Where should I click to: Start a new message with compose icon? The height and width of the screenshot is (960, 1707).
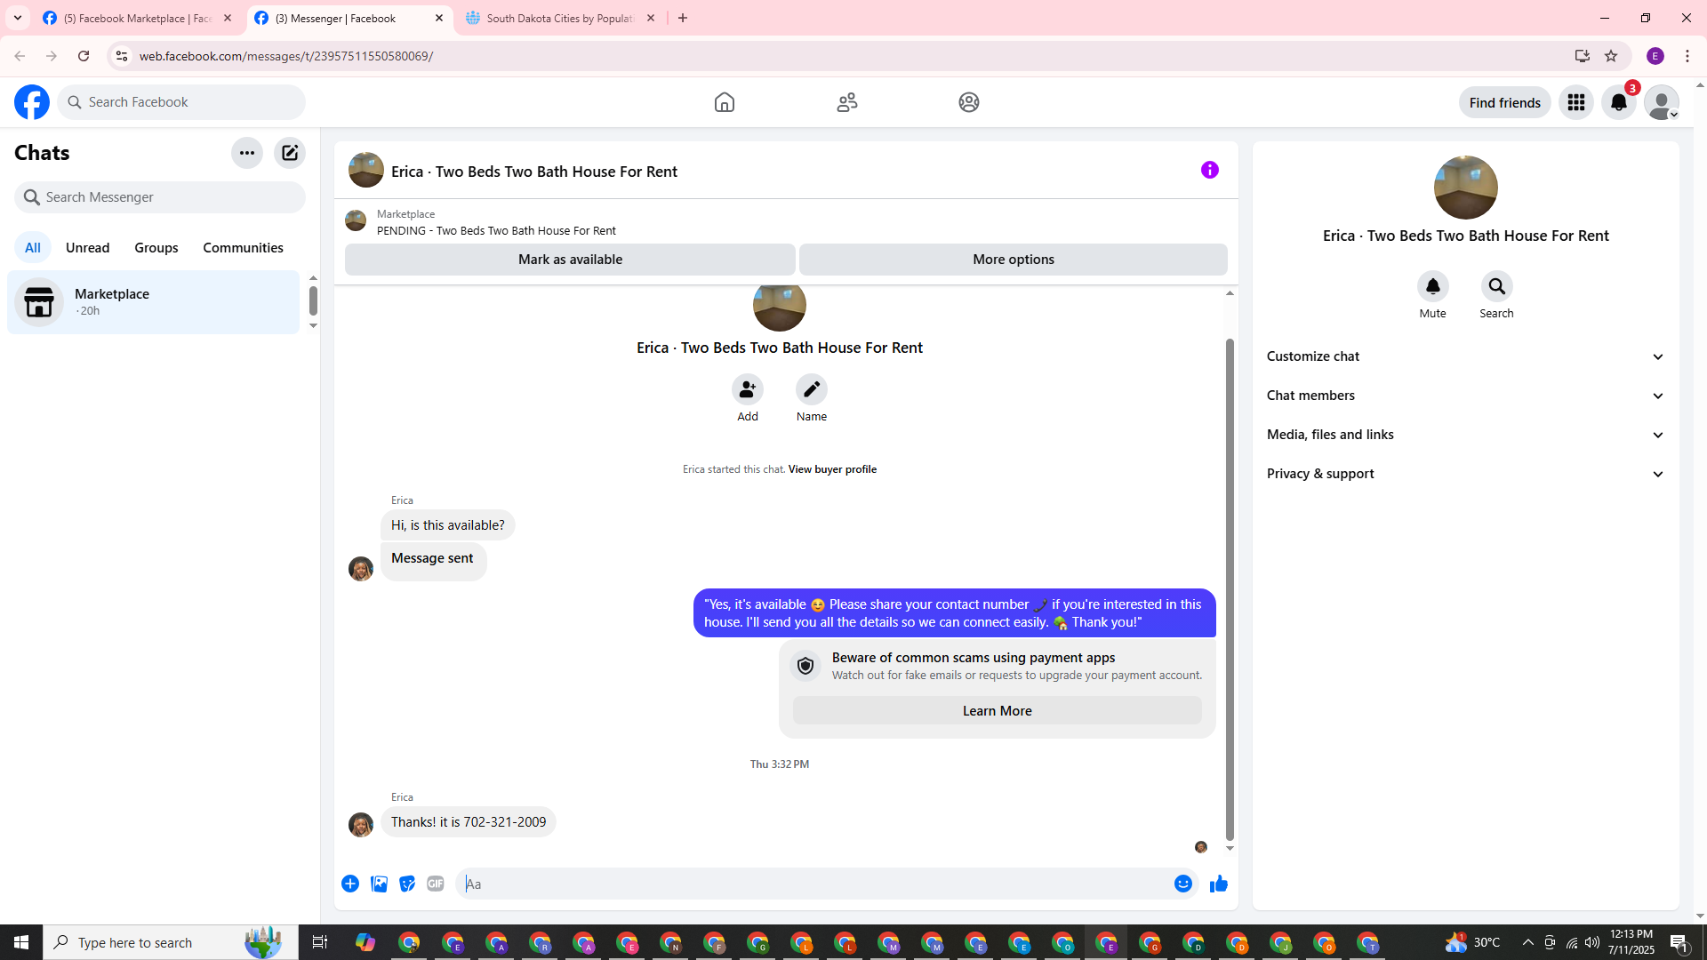(290, 153)
